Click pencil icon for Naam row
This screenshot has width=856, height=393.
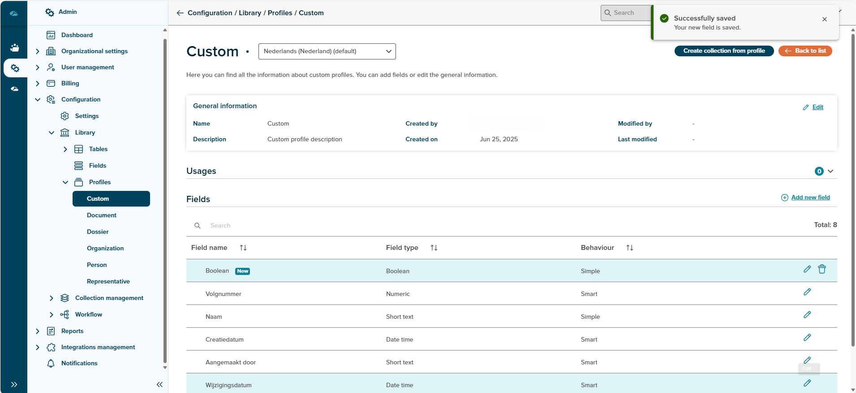[807, 315]
